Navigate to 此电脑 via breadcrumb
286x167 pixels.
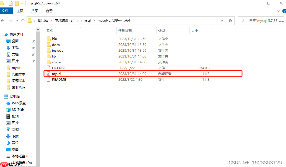(43, 20)
